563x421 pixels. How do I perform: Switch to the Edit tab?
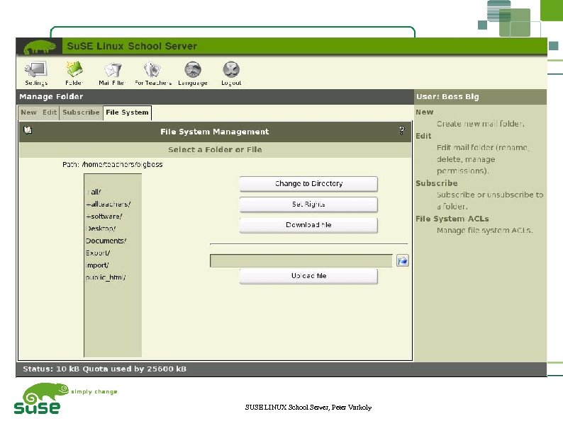50,112
